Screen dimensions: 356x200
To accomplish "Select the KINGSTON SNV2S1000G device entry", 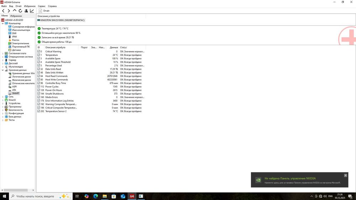I will pyautogui.click(x=61, y=20).
